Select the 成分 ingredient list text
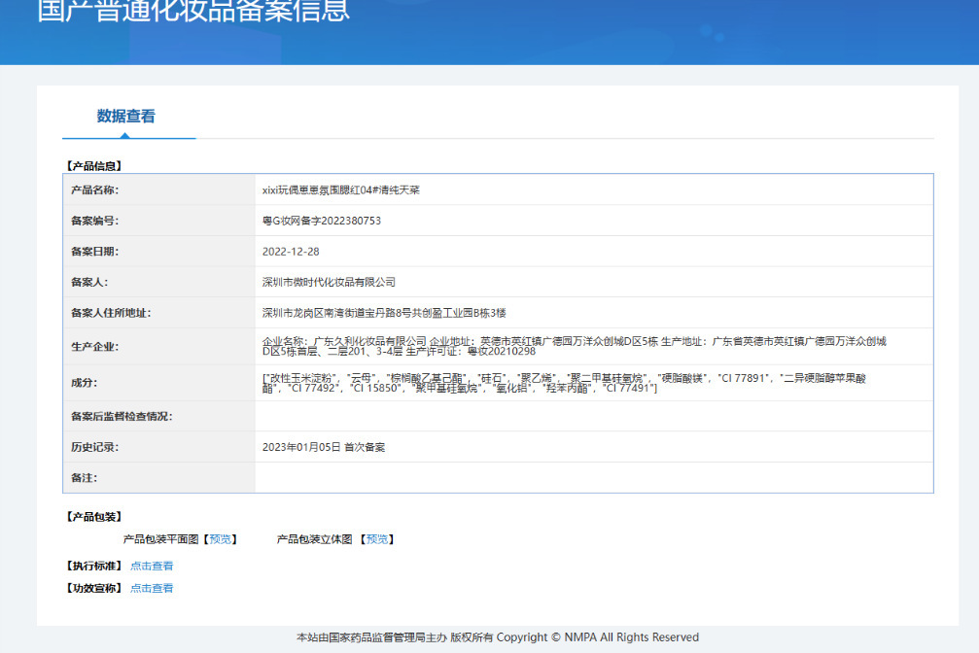 (564, 383)
